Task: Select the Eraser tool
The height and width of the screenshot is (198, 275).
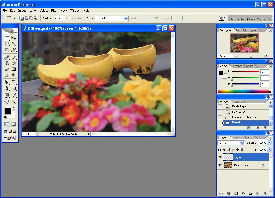Action: [7, 69]
